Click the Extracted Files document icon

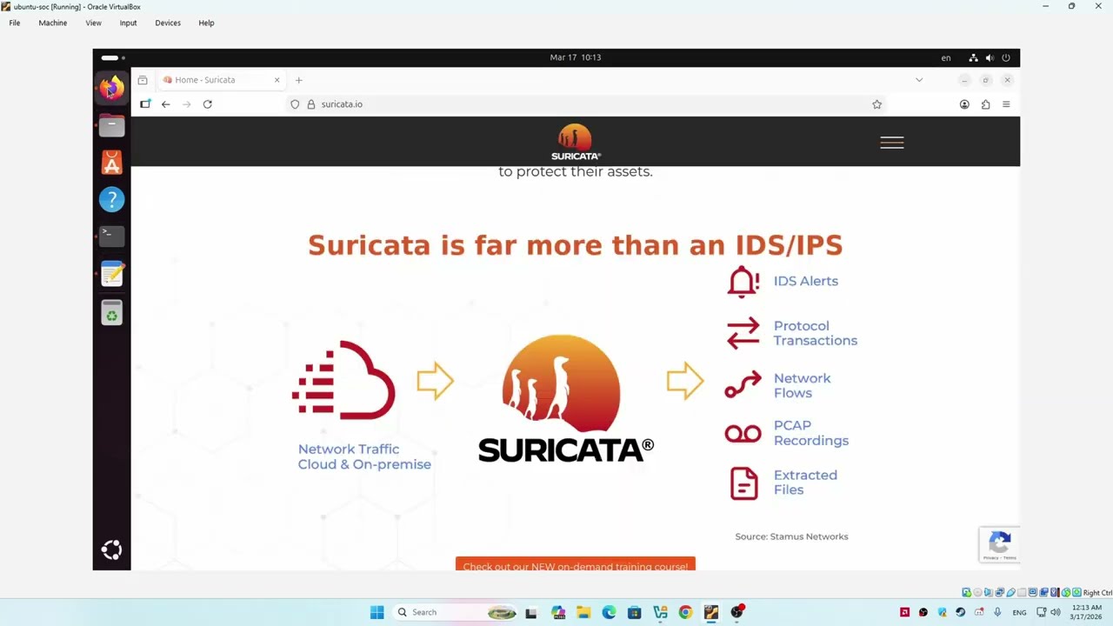[743, 483]
